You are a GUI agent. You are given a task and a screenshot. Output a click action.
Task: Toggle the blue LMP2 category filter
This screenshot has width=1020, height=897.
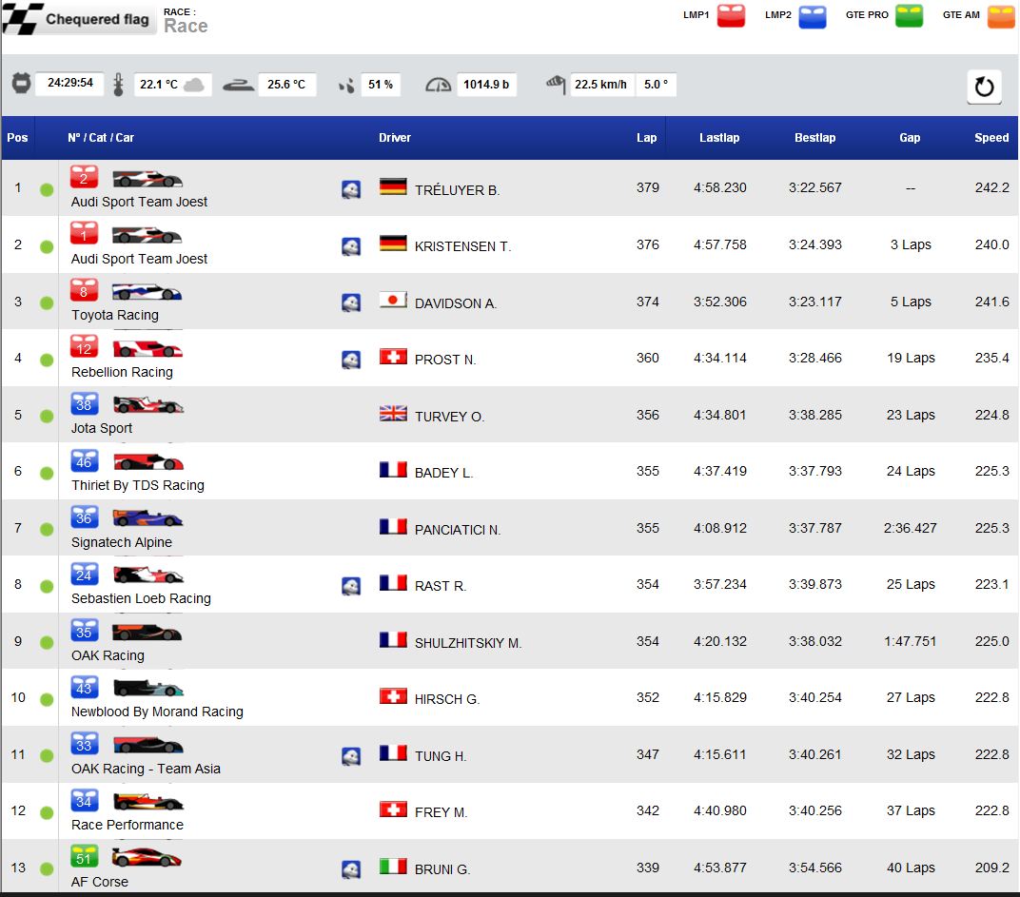812,15
